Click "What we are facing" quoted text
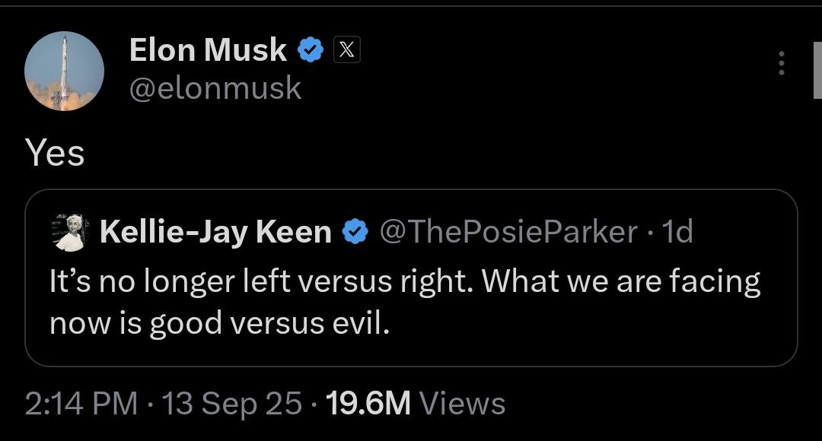 [621, 281]
